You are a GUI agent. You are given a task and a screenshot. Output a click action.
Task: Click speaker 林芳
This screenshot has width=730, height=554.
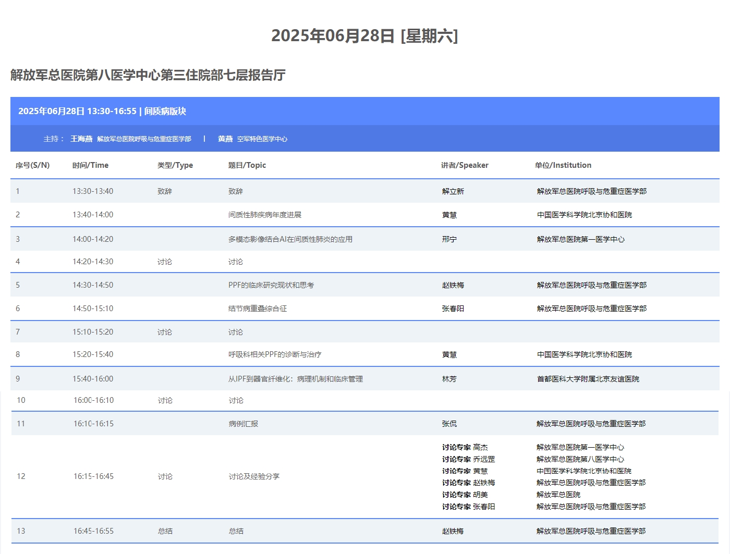(x=449, y=379)
